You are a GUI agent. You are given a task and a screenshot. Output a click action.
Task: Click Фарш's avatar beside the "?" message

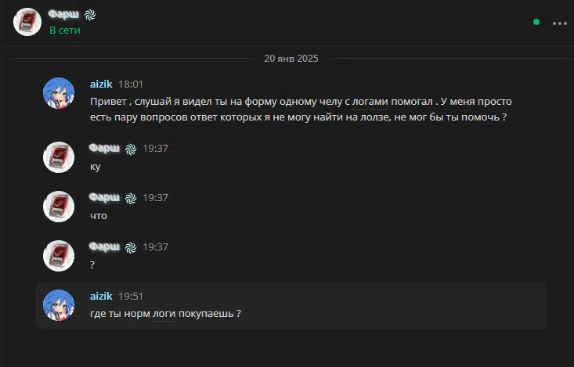point(59,256)
